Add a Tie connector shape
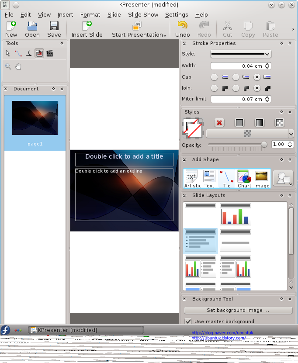The height and width of the screenshot is (363, 298). point(227,179)
